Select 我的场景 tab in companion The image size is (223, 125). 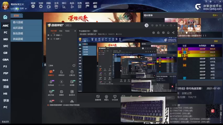pos(54,31)
